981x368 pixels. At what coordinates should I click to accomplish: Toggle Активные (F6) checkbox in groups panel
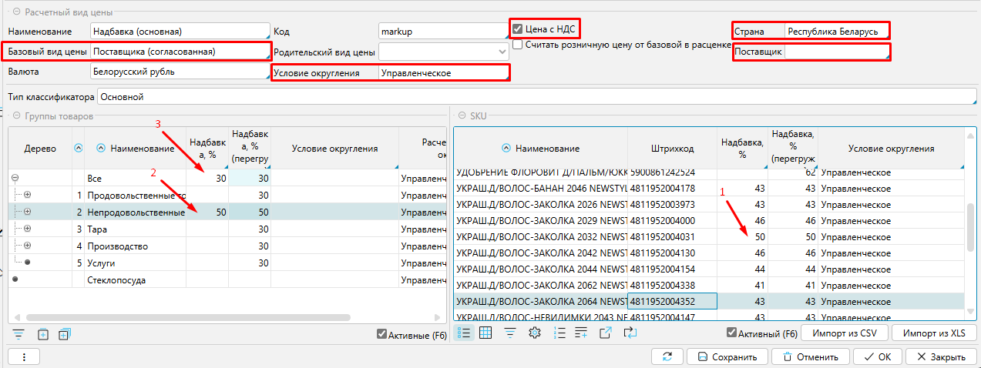(x=381, y=334)
